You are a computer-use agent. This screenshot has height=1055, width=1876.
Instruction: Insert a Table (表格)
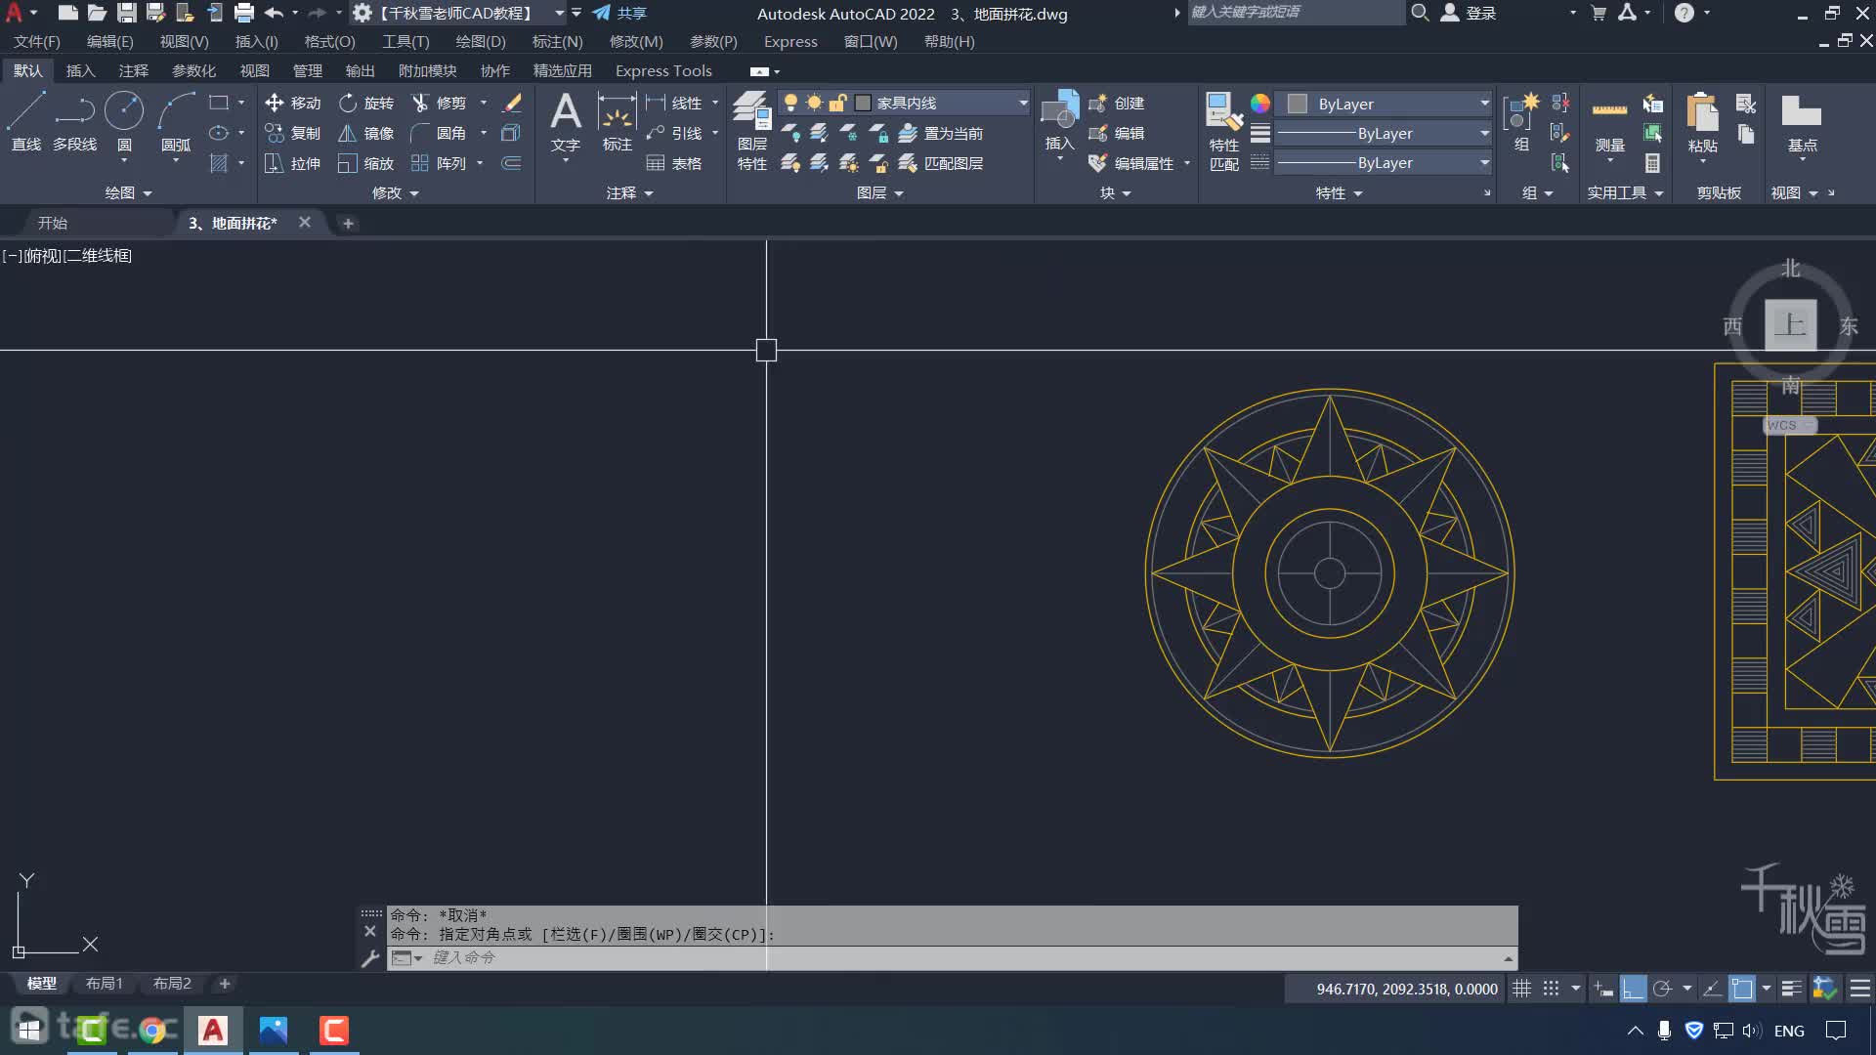[x=674, y=163]
